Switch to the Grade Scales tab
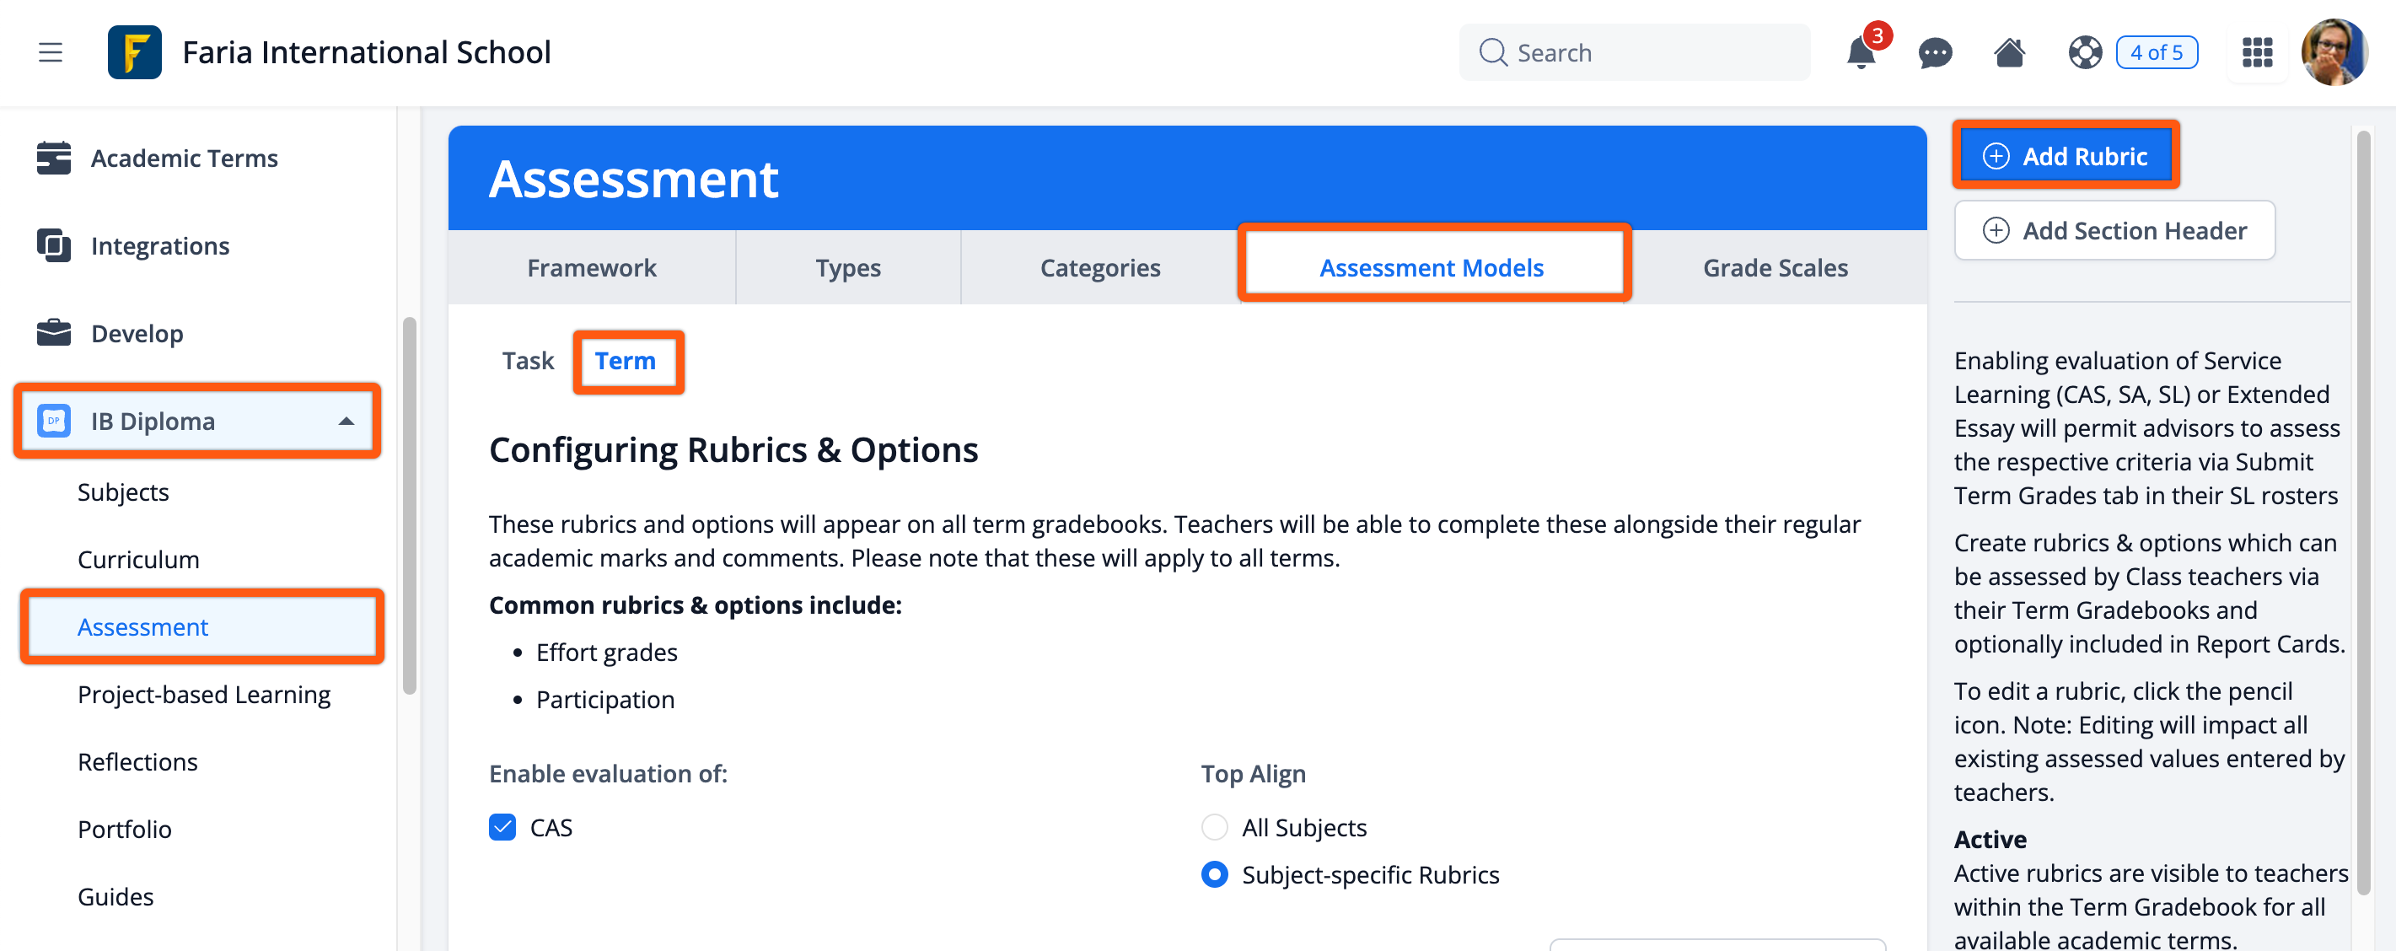The width and height of the screenshot is (2396, 951). [x=1775, y=268]
